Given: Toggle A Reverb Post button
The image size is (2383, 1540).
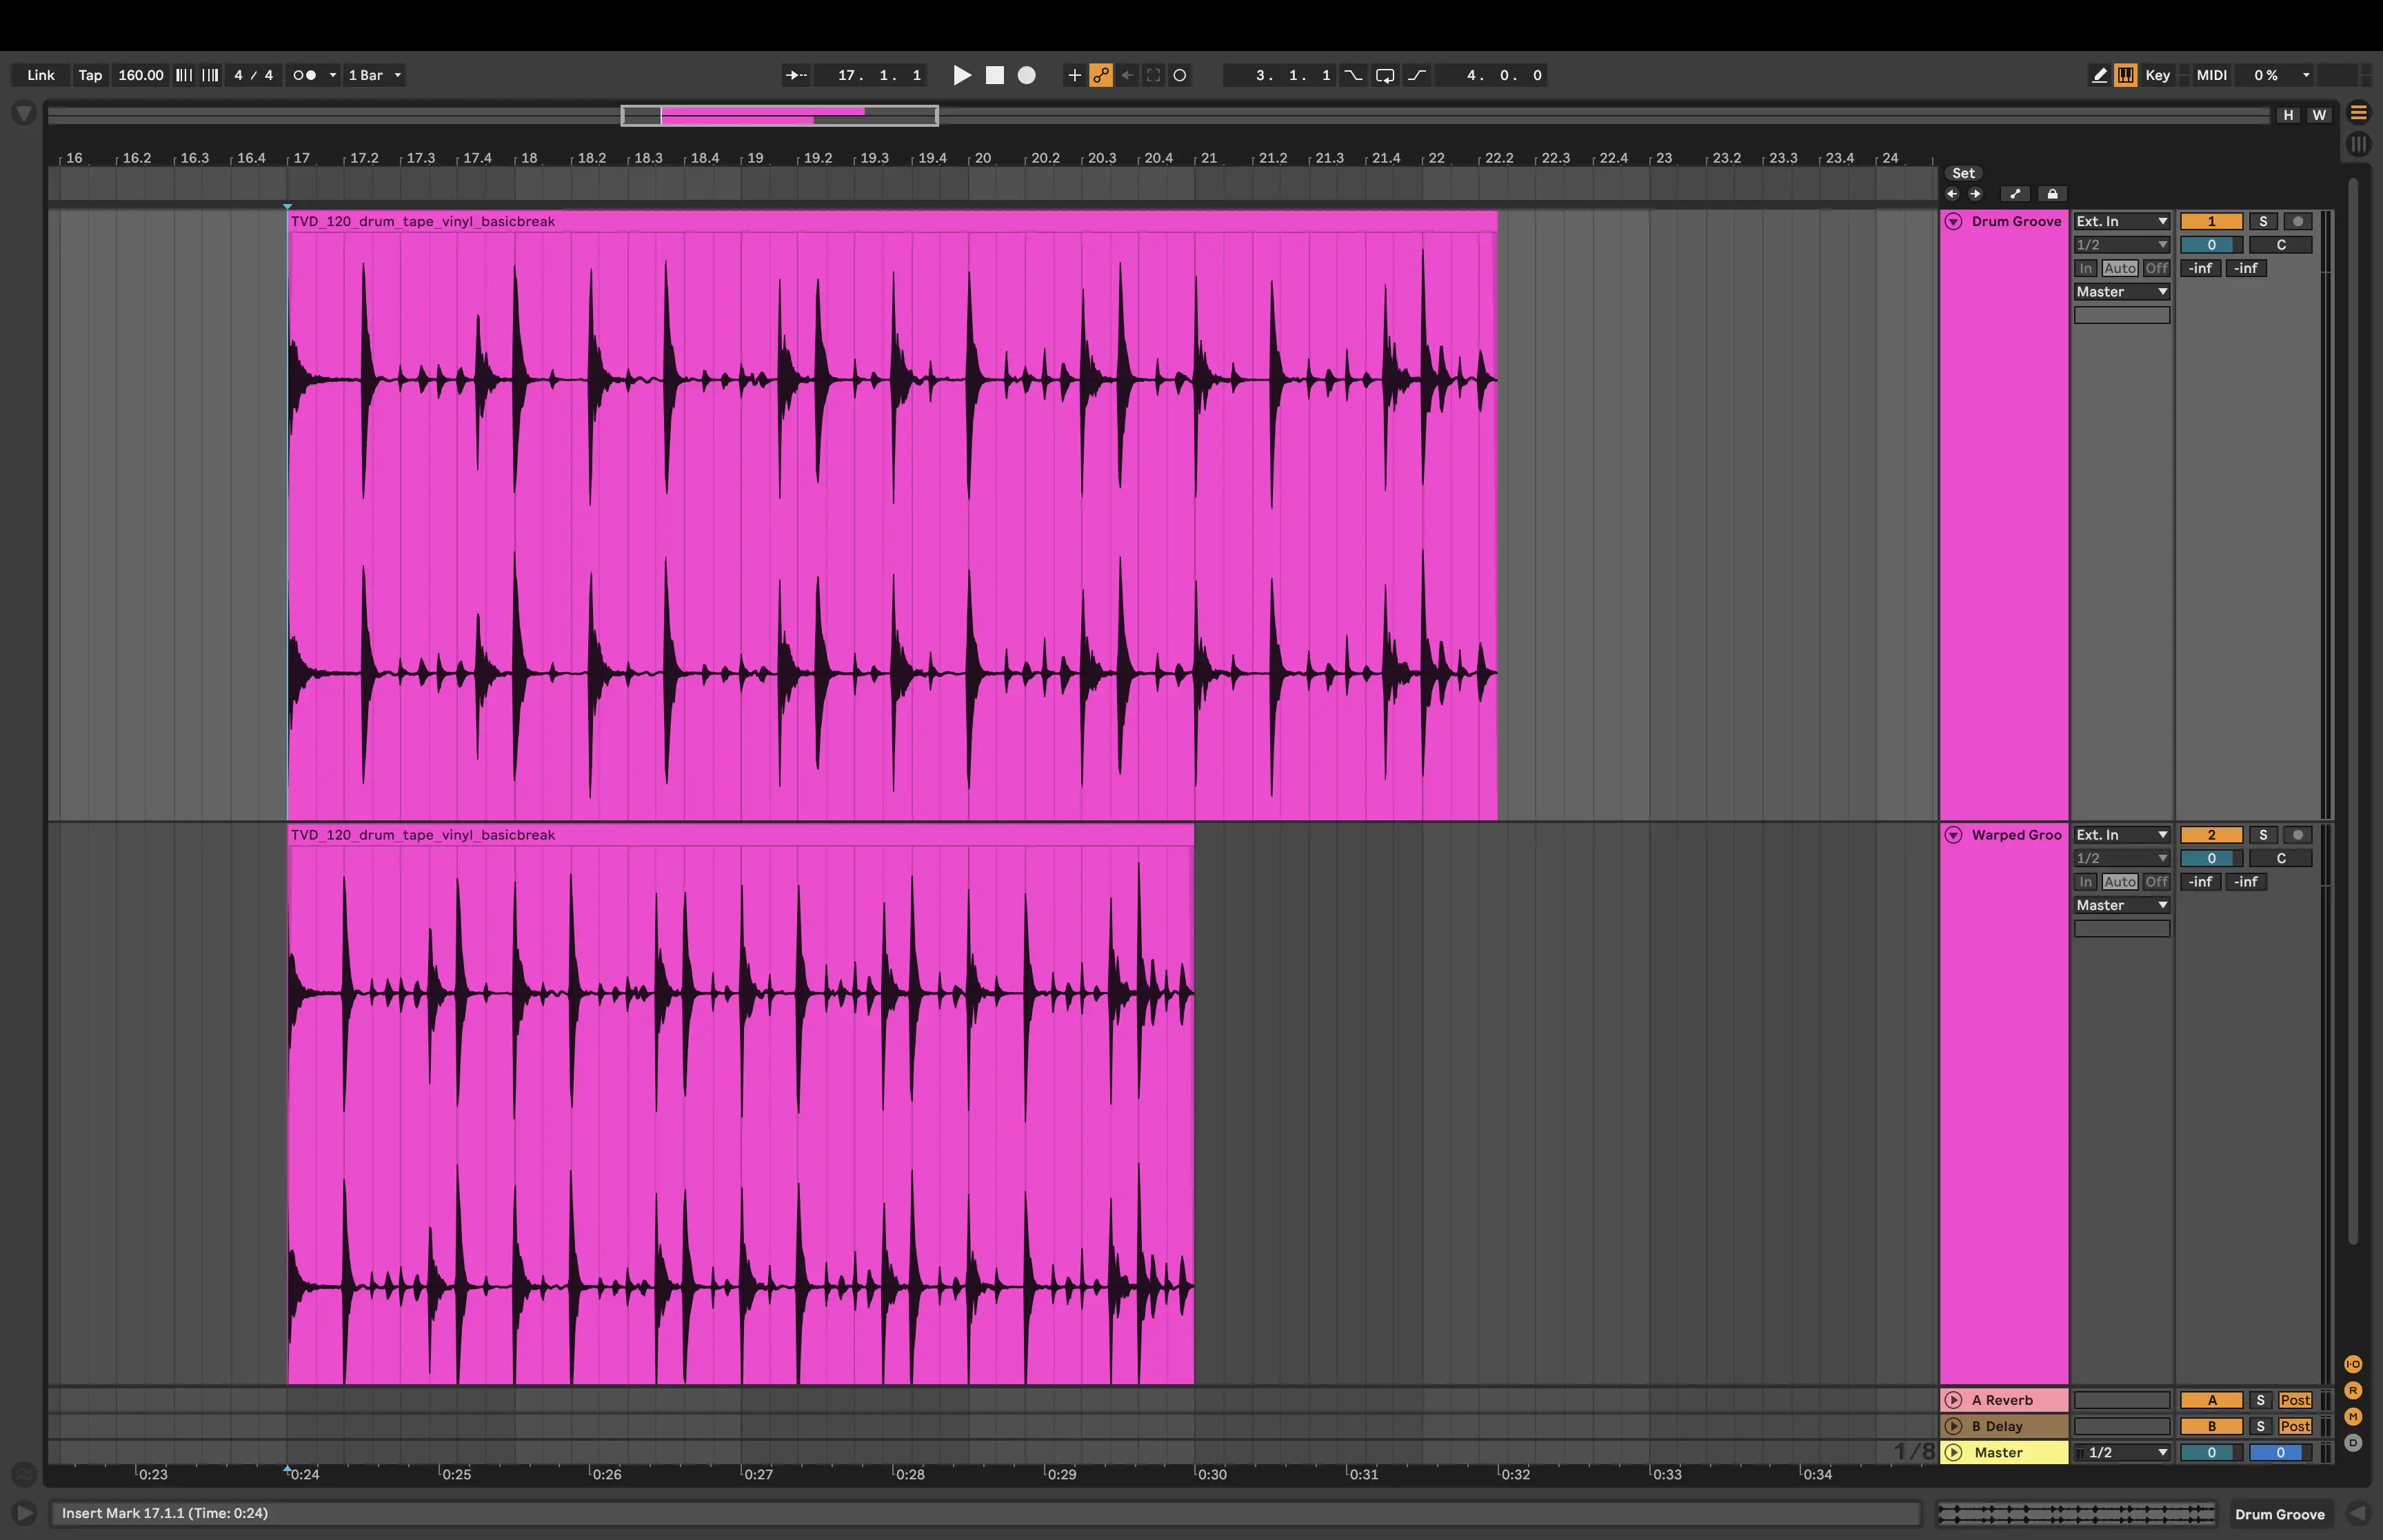Looking at the screenshot, I should [x=2294, y=1400].
